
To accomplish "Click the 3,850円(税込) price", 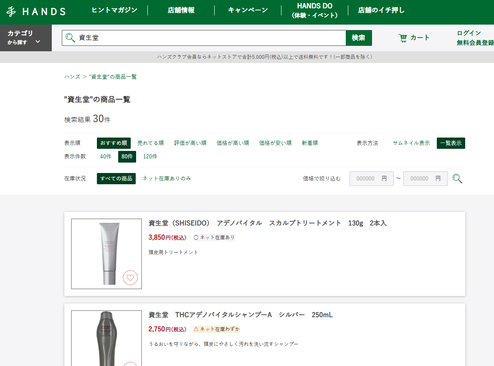I will pos(167,237).
